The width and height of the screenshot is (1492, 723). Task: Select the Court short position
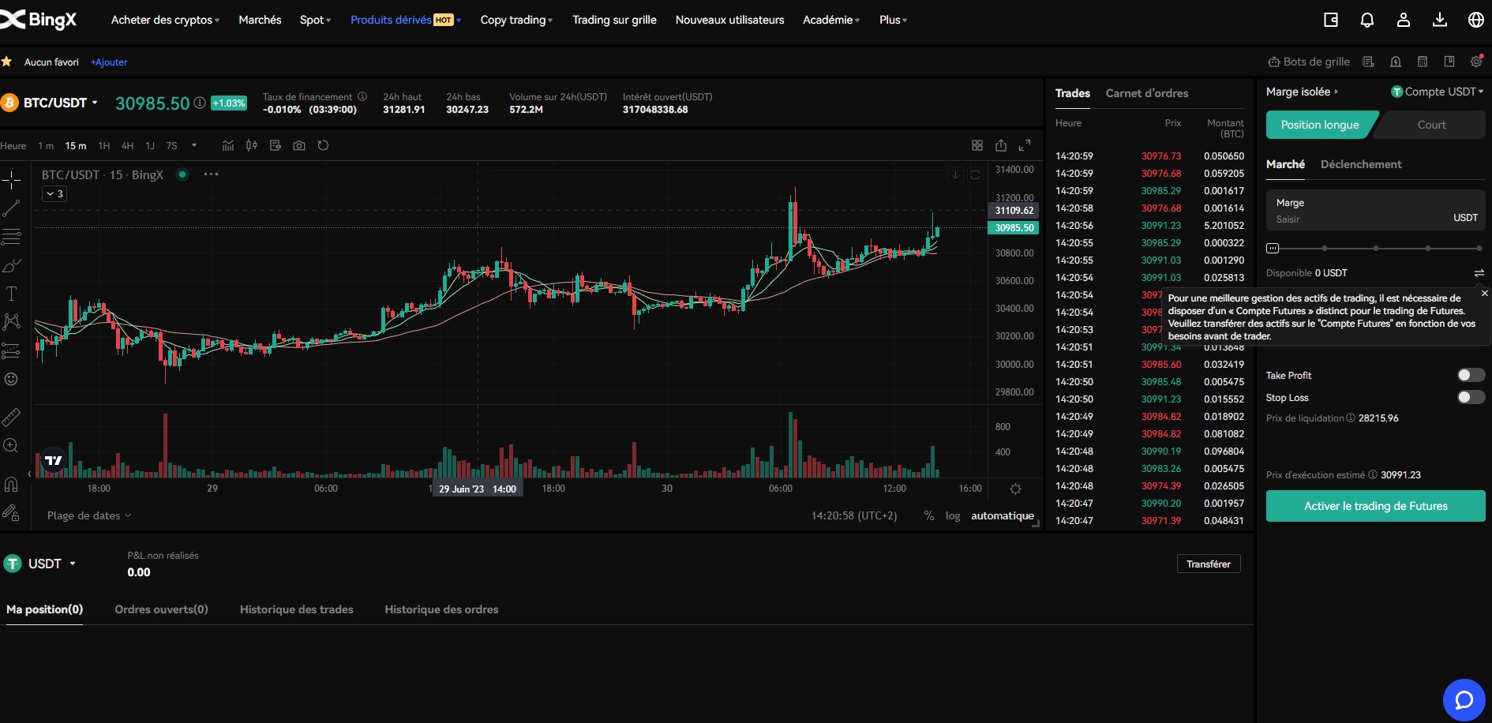pos(1431,125)
